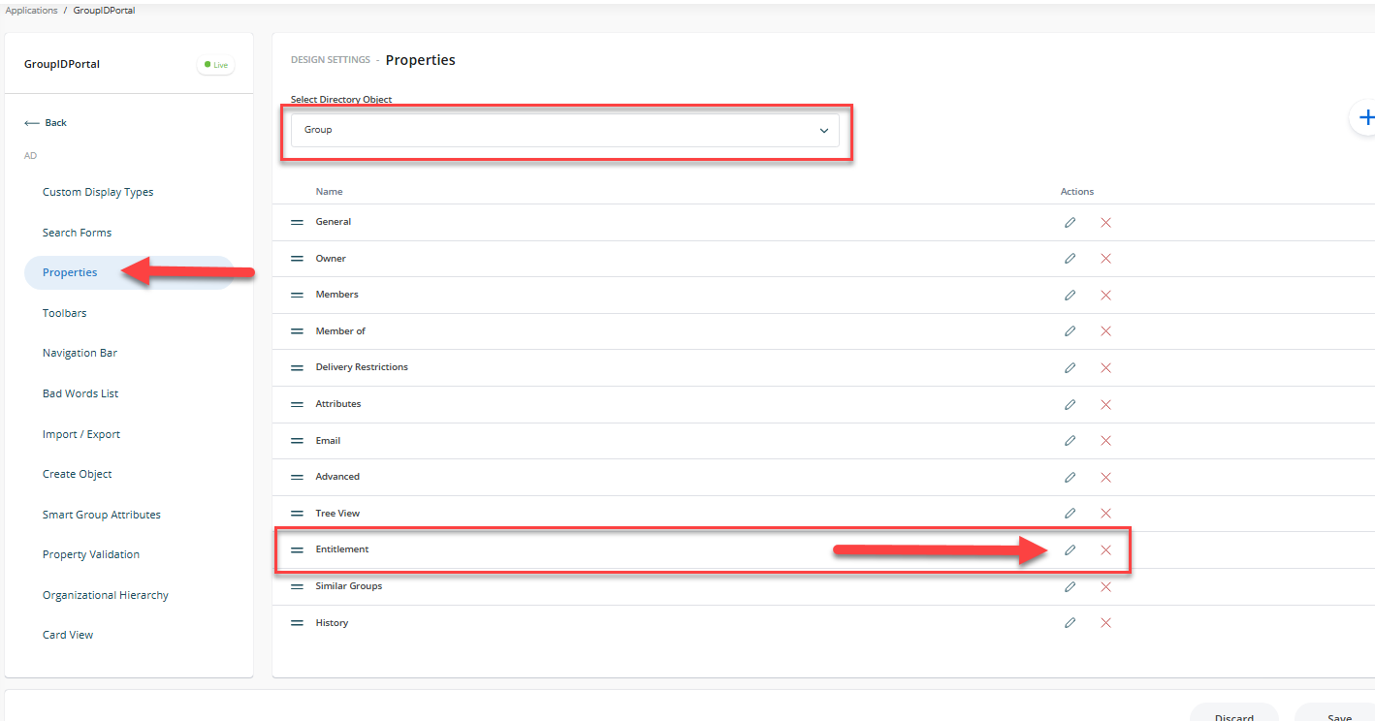
Task: Edit the Similar Groups row
Action: 1070,586
